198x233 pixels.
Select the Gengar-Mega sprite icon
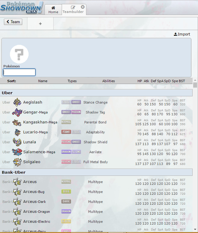tap(17, 112)
